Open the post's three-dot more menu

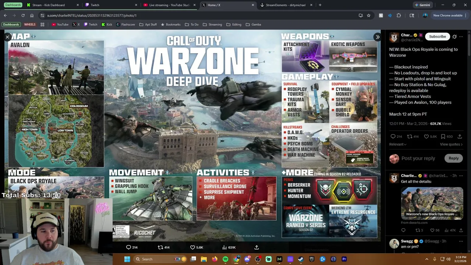coord(461,36)
